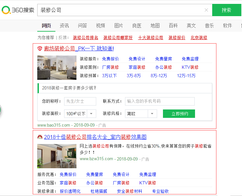Open the second result's room thumbnail
The height and width of the screenshot is (196, 242).
(x=57, y=156)
